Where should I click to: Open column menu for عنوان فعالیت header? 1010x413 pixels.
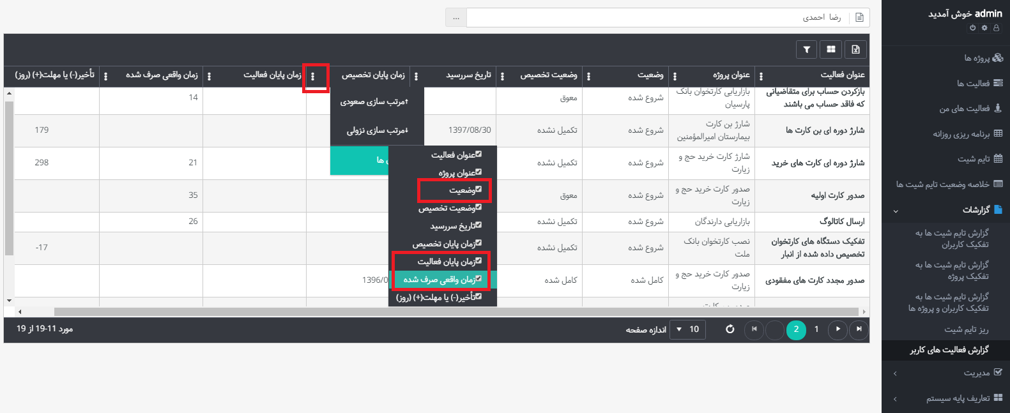click(761, 77)
